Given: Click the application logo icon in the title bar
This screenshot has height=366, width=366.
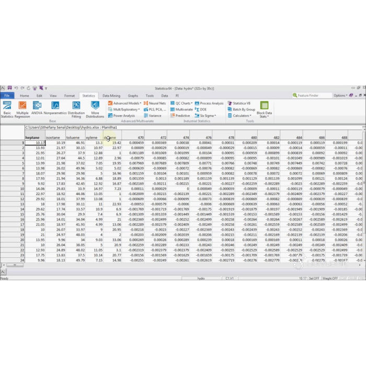Looking at the screenshot, I should point(3,88).
